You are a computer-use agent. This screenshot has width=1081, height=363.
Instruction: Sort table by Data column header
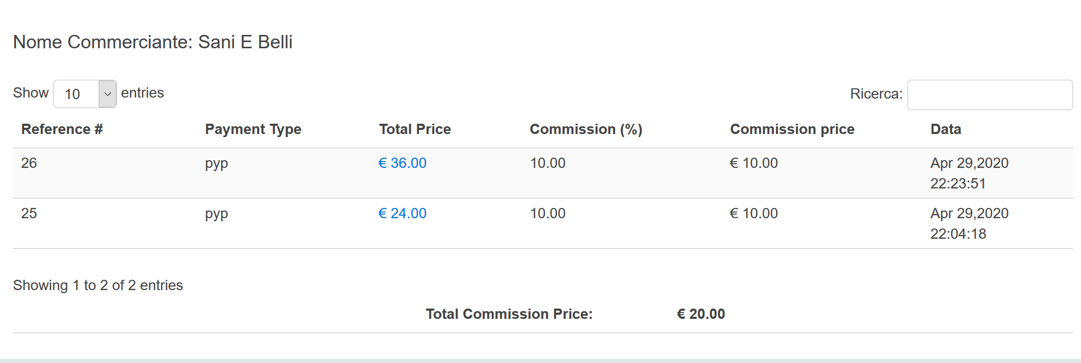(x=945, y=129)
